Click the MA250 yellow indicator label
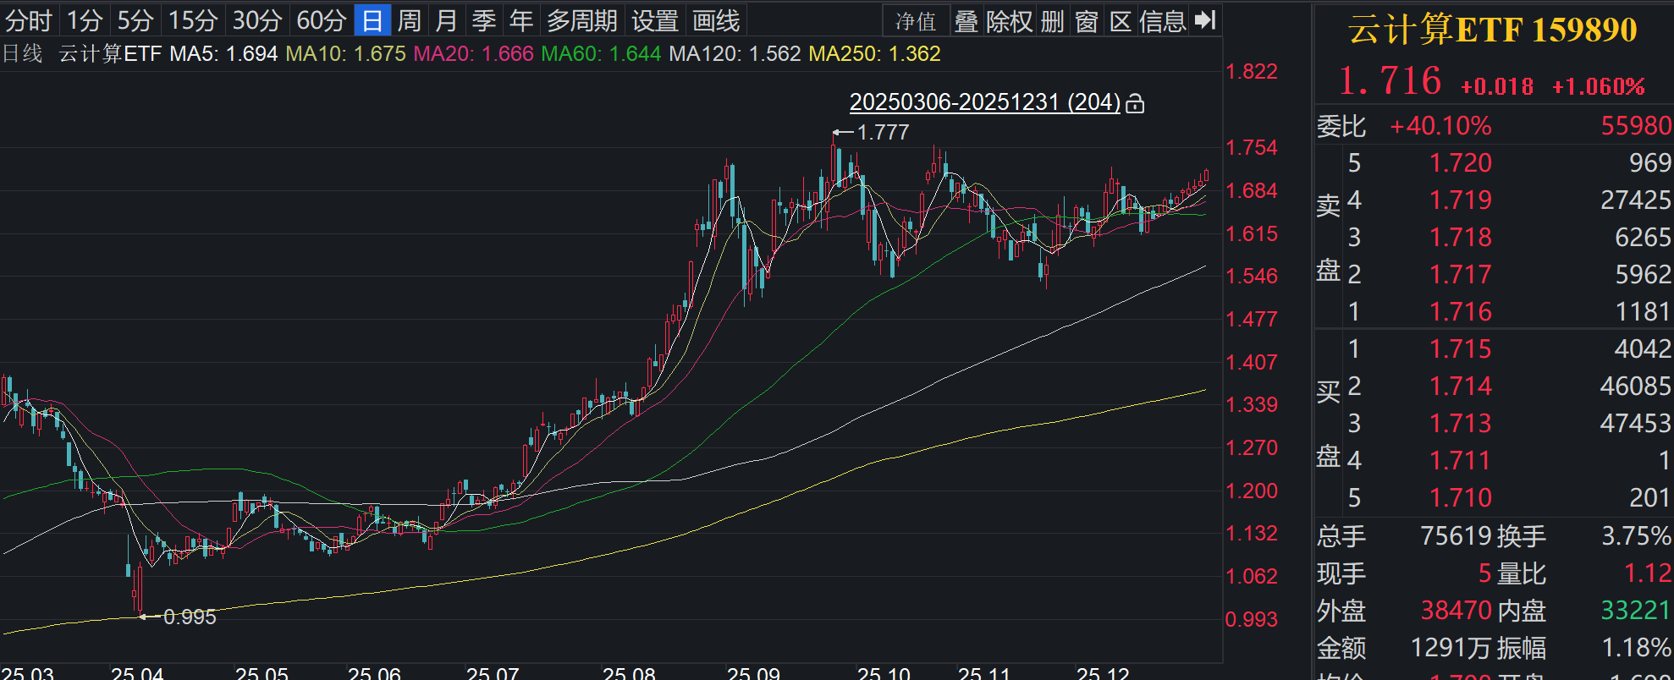The width and height of the screenshot is (1674, 680). tap(874, 54)
